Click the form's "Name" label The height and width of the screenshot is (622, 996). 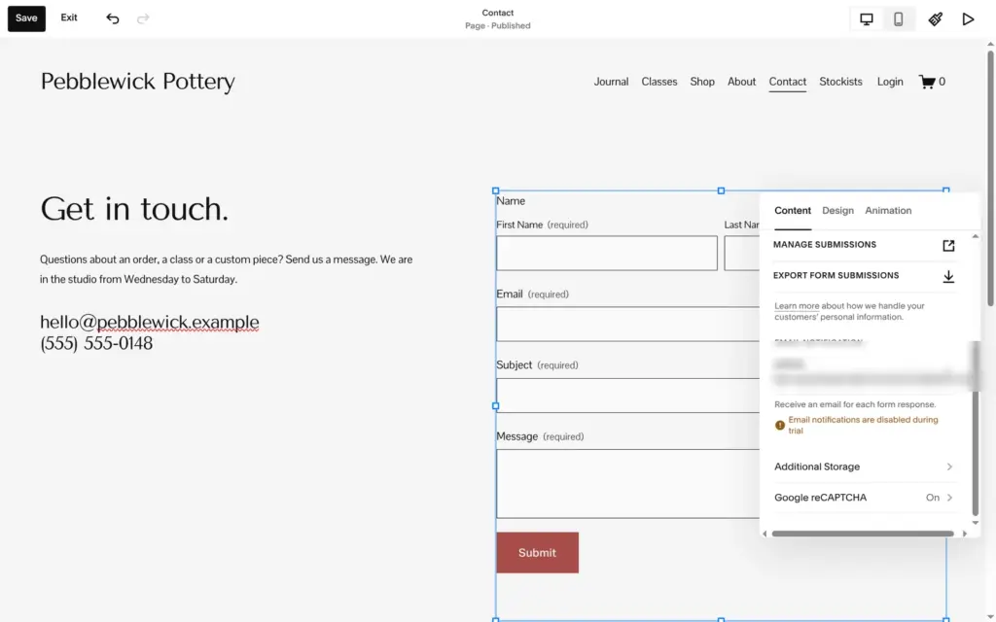pos(511,201)
